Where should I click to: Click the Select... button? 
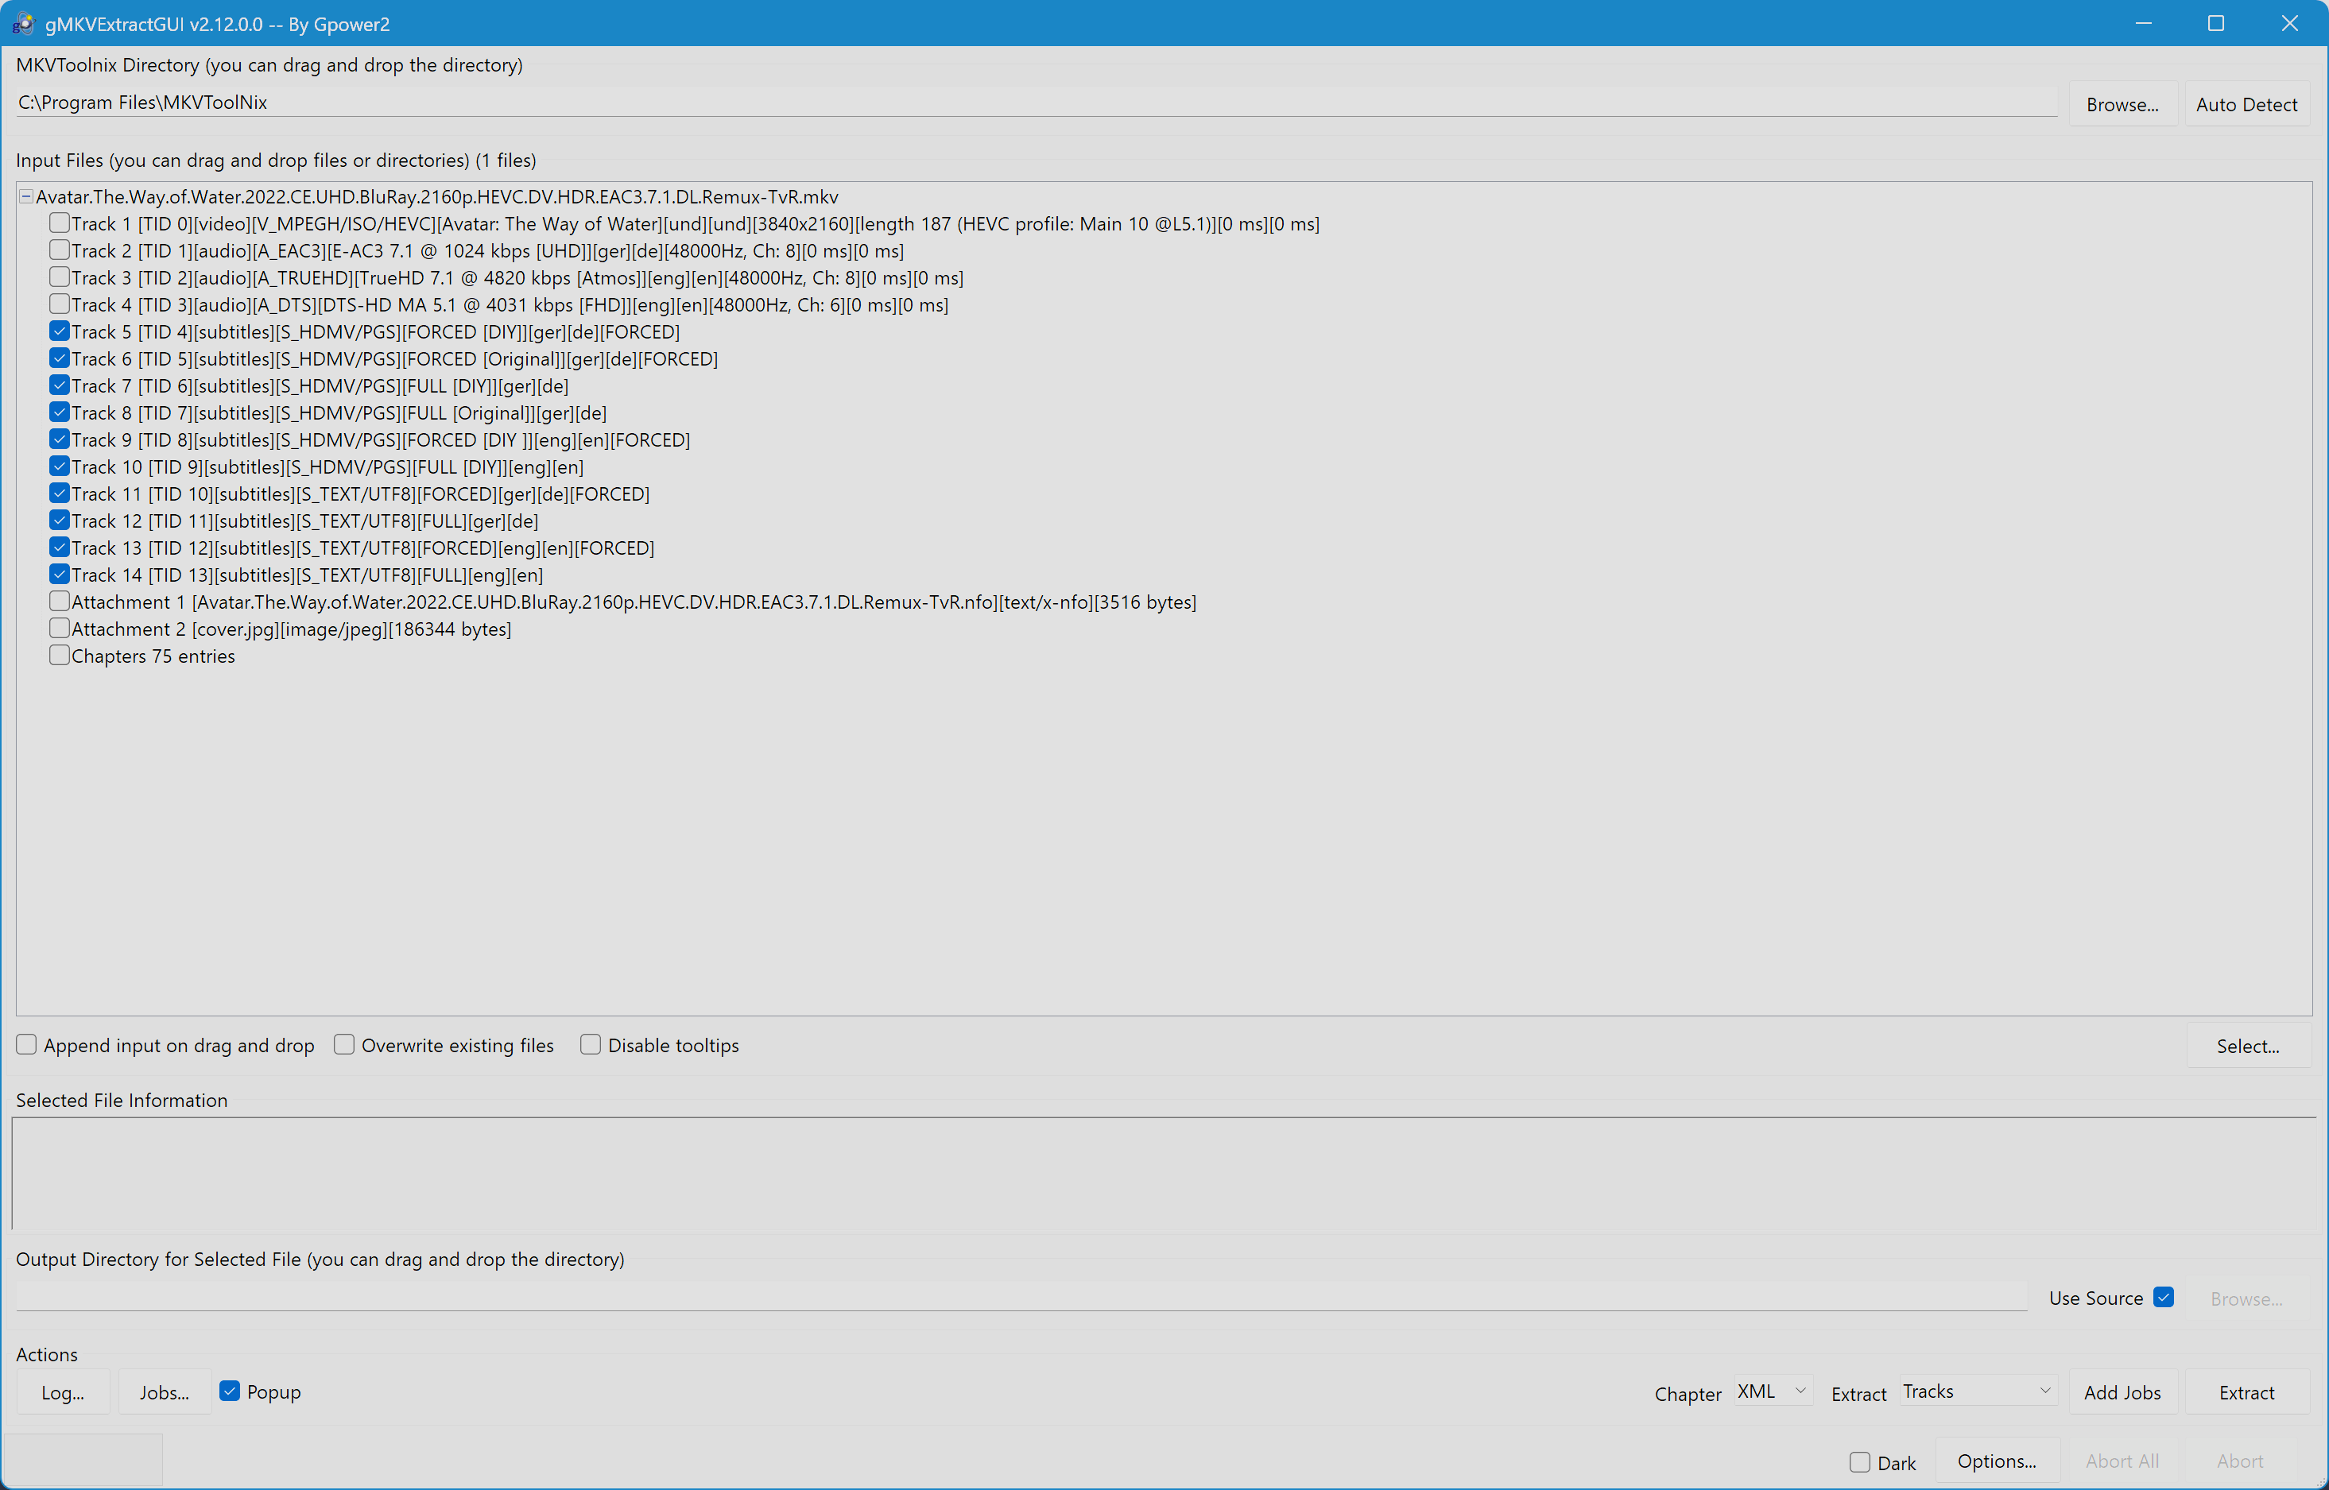(2247, 1046)
